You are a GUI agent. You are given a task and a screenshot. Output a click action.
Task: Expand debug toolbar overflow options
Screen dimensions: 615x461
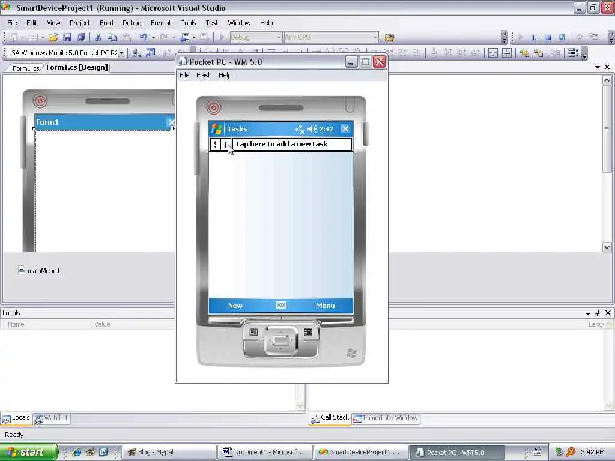[611, 38]
